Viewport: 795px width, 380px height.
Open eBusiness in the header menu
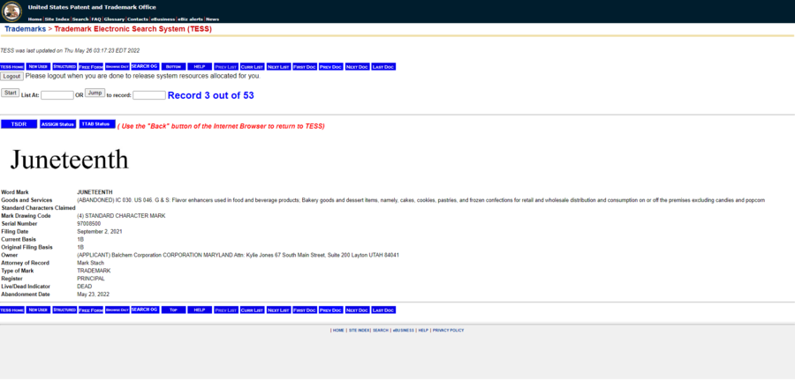(x=163, y=19)
